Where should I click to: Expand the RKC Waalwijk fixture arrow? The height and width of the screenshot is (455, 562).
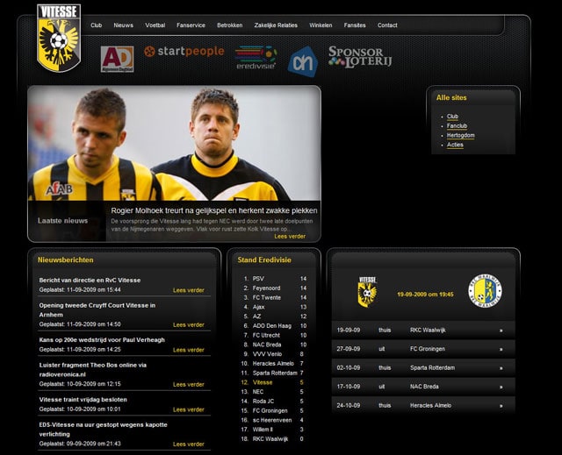click(x=501, y=331)
